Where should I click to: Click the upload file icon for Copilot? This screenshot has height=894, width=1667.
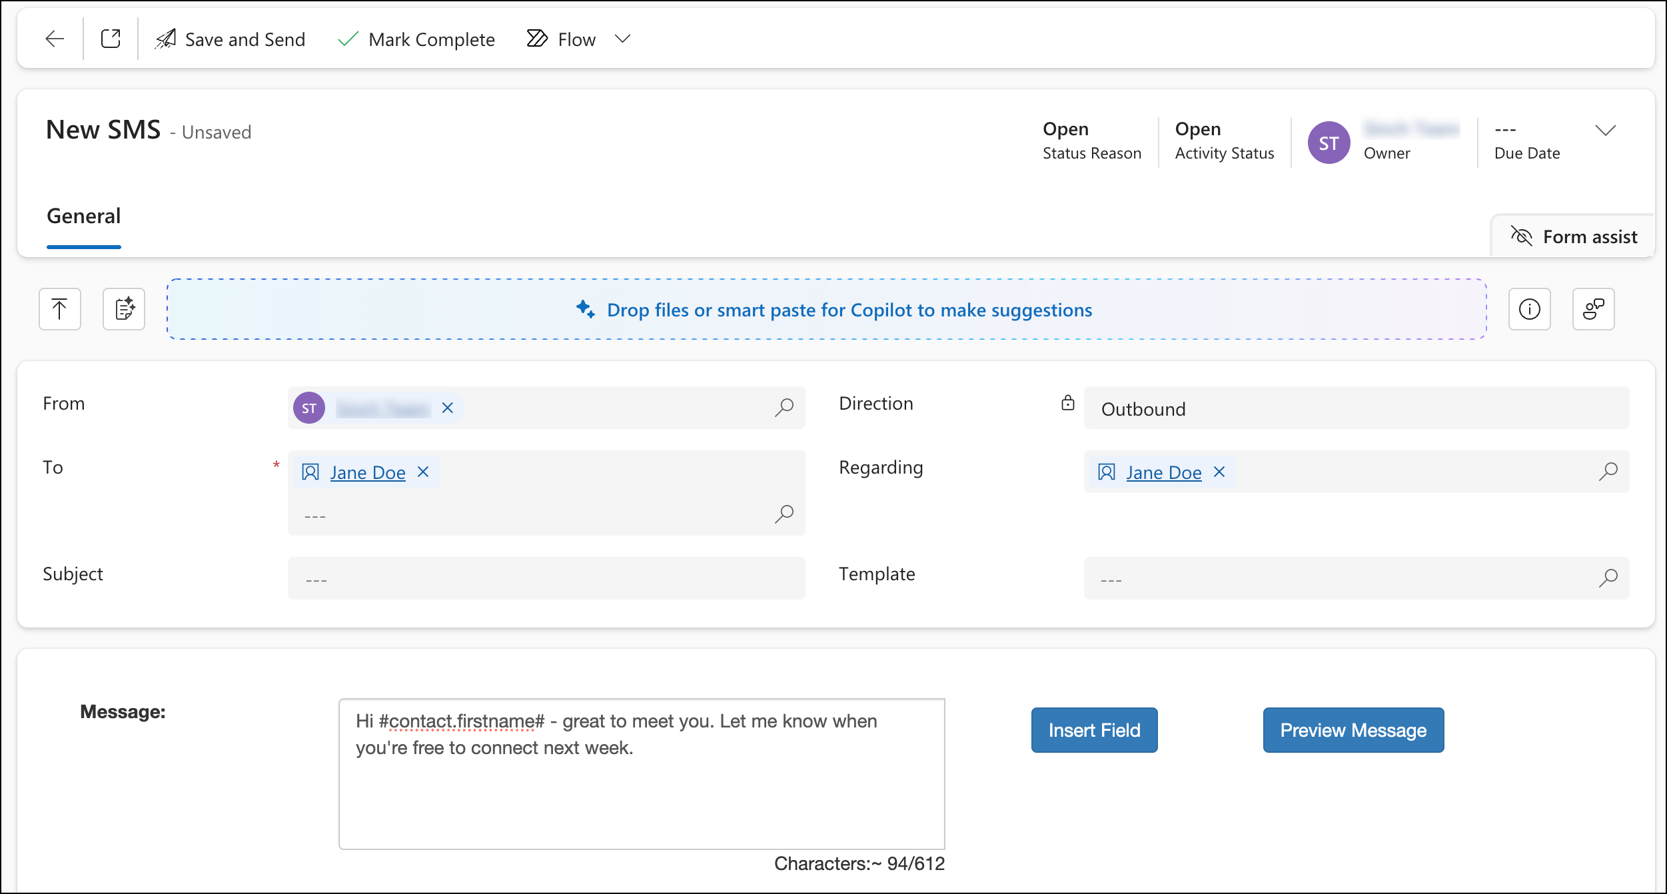pos(59,309)
